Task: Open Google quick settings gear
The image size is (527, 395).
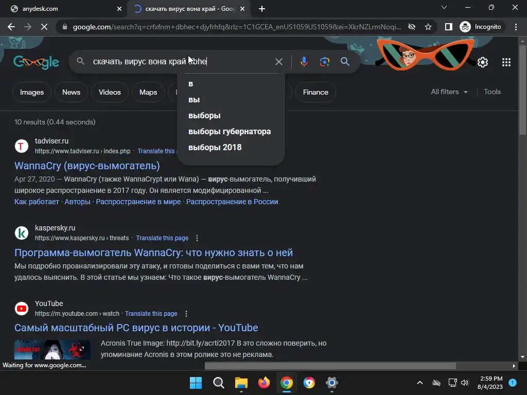Action: 483,62
